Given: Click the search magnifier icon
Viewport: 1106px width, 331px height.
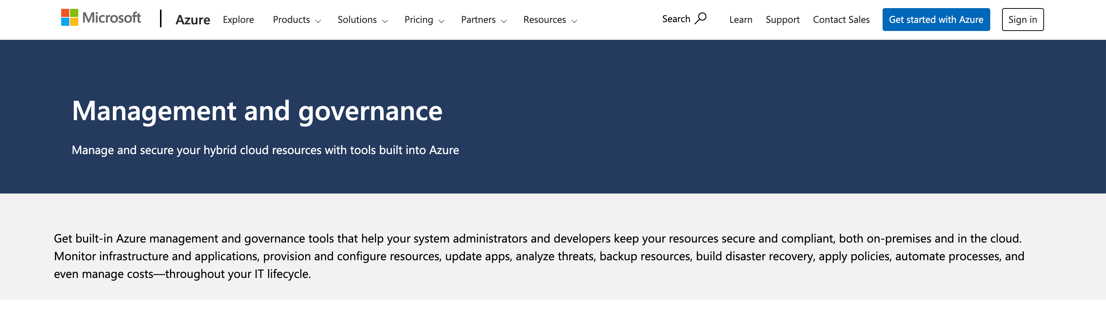Looking at the screenshot, I should click(700, 18).
